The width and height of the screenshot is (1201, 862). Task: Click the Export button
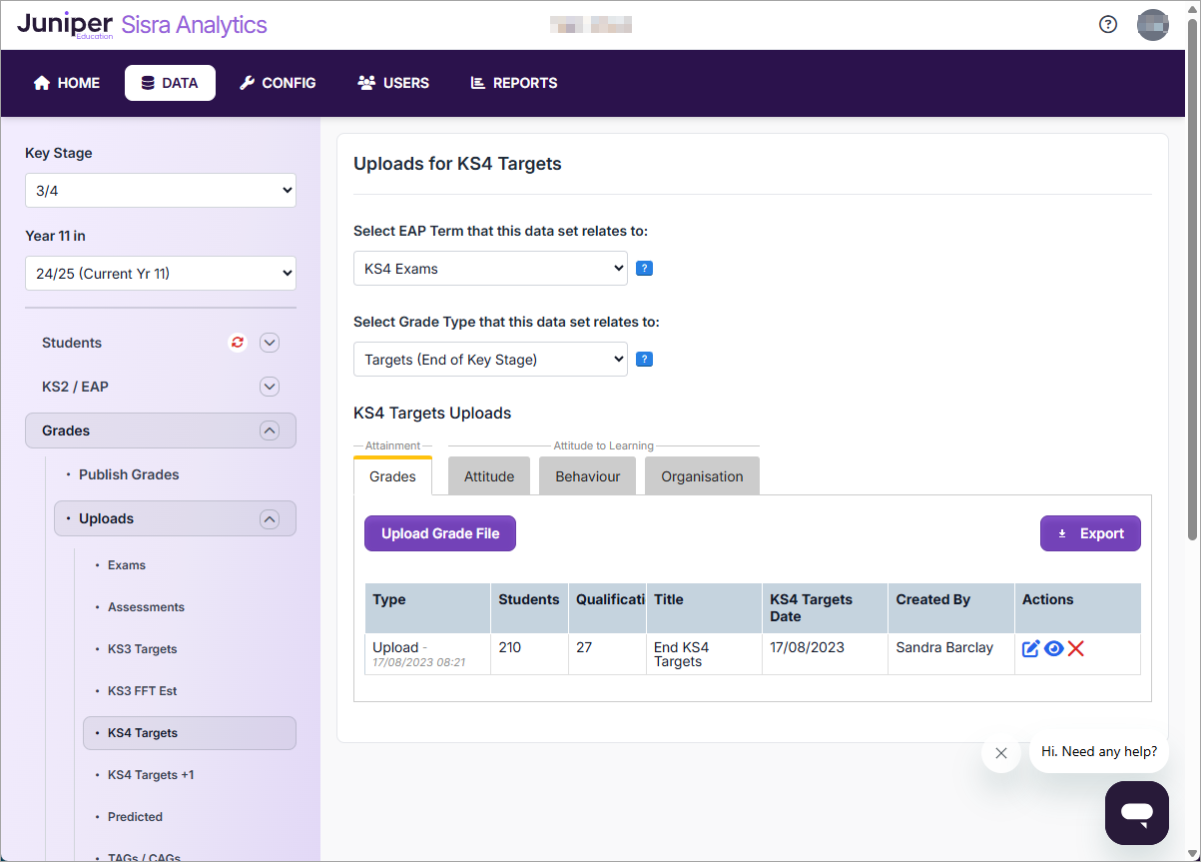[x=1090, y=533]
